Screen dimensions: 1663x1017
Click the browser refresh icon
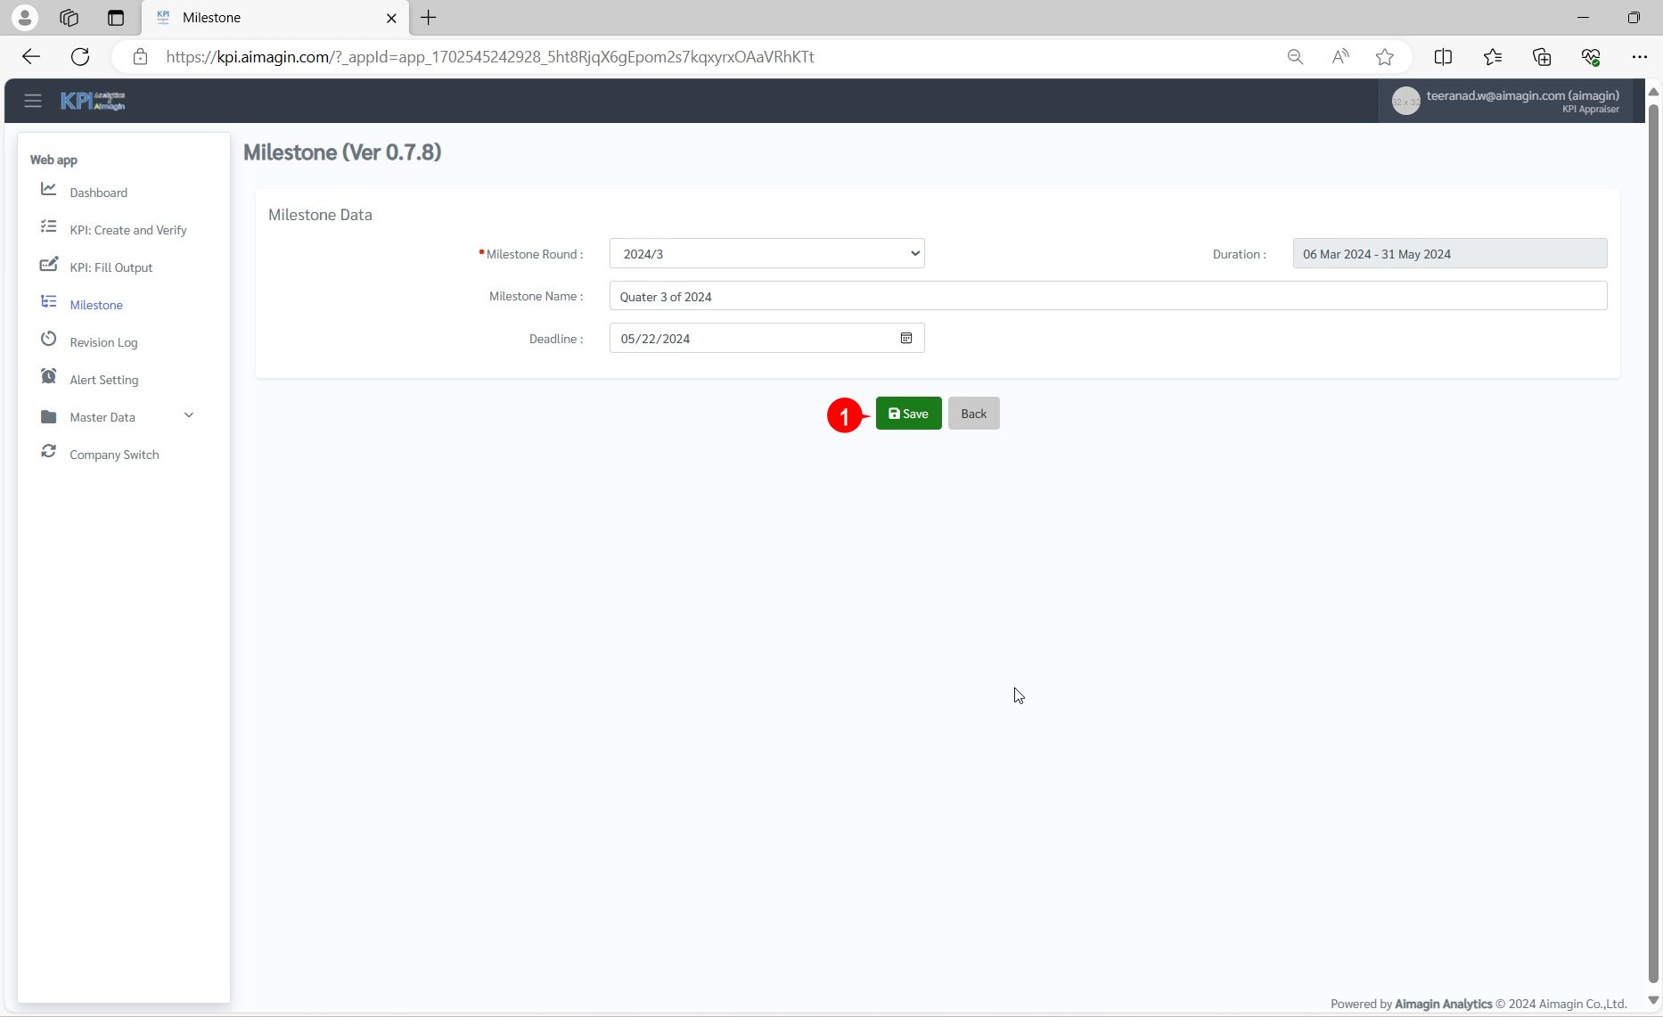click(80, 57)
